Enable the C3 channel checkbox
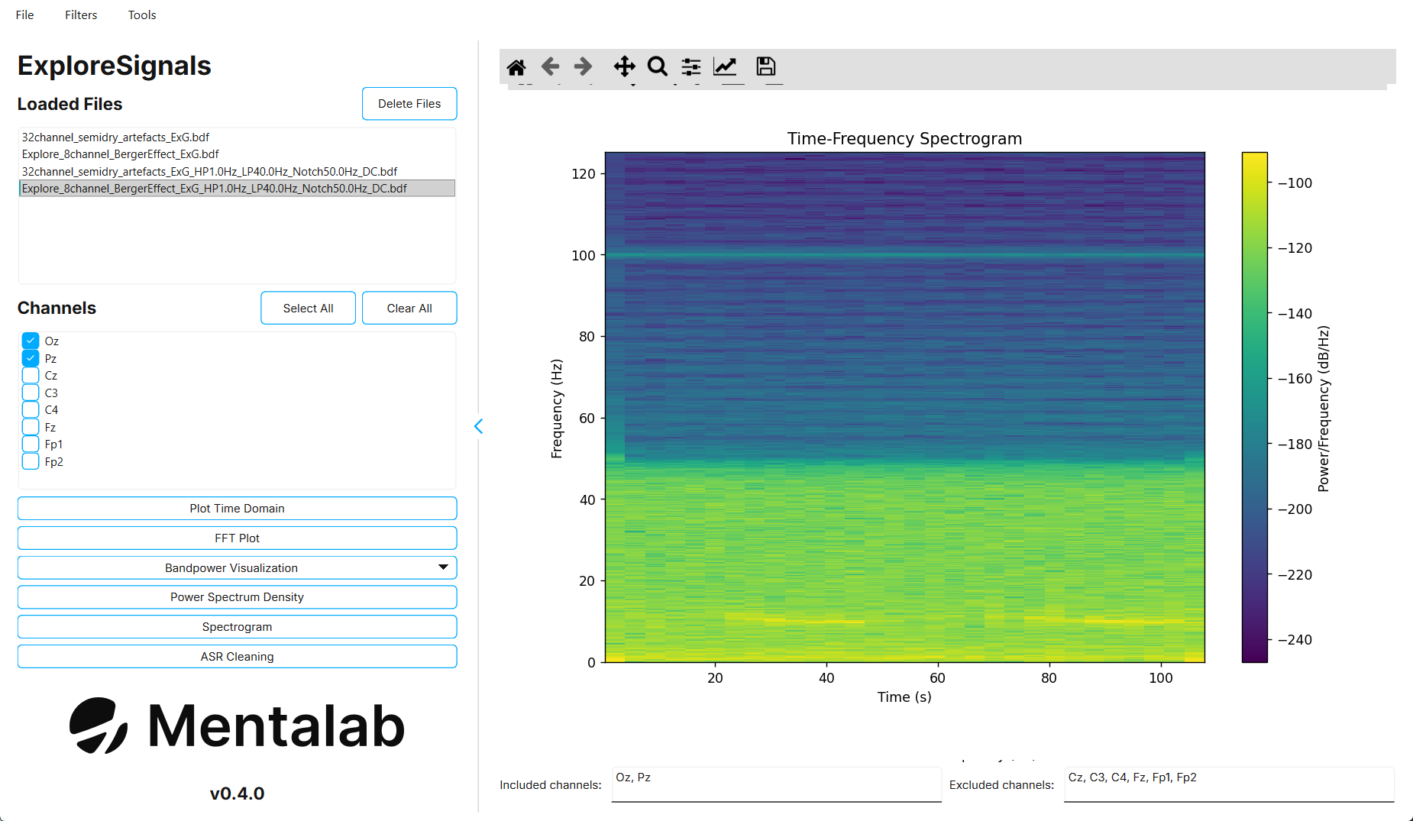The width and height of the screenshot is (1413, 821). point(31,393)
